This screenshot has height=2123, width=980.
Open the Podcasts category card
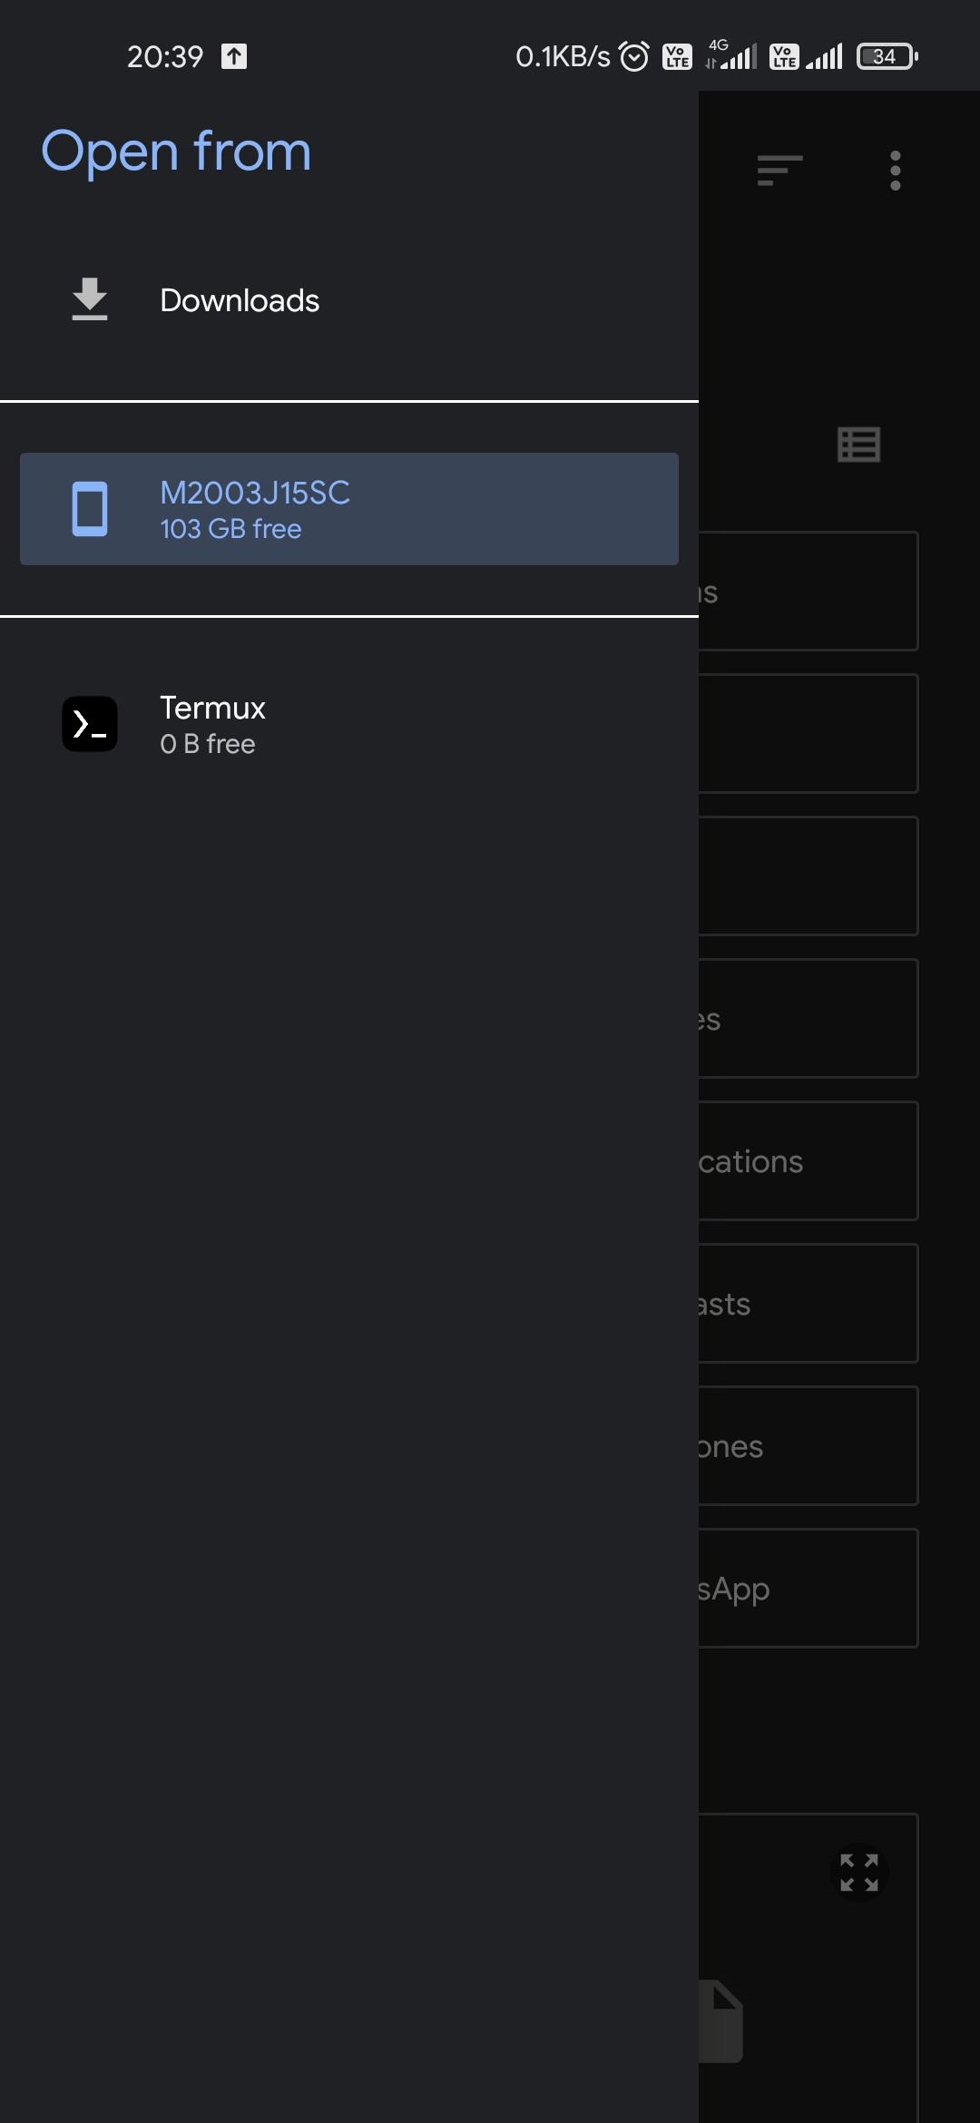(806, 1304)
